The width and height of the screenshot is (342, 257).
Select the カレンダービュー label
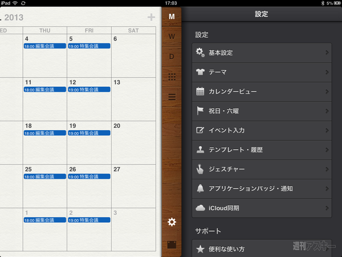(233, 91)
